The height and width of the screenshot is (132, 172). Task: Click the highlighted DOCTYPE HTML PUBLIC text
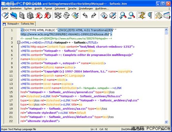(39, 30)
